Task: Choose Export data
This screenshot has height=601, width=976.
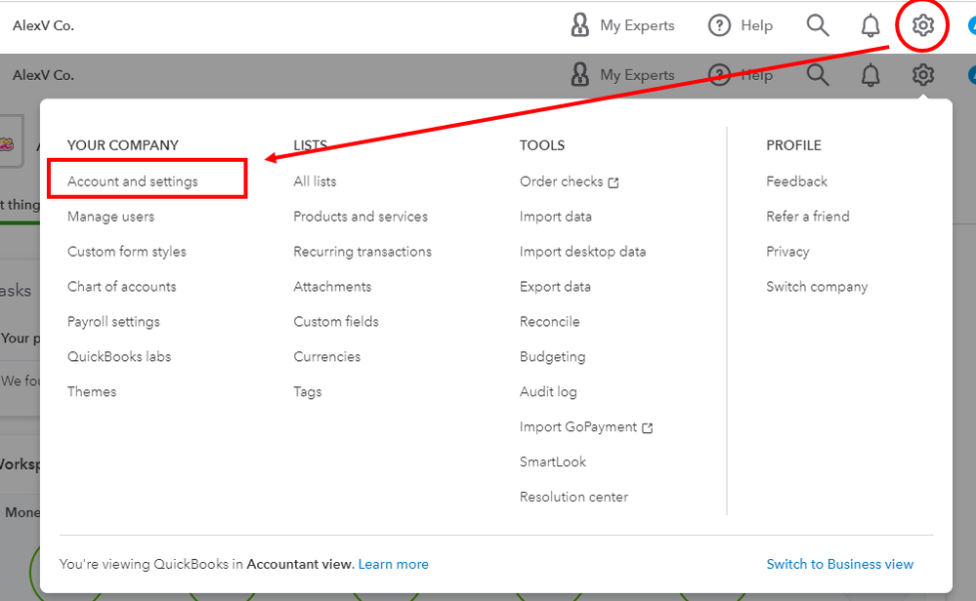Action: click(555, 287)
